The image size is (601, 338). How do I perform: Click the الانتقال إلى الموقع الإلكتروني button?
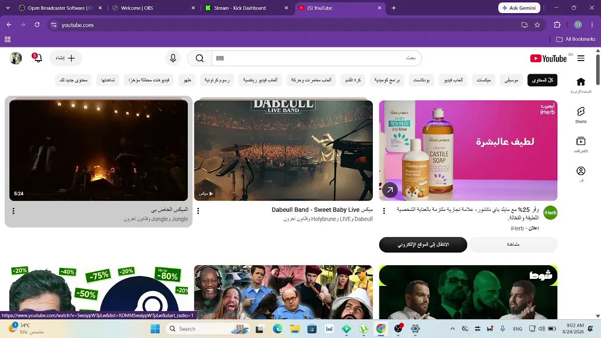[423, 245]
